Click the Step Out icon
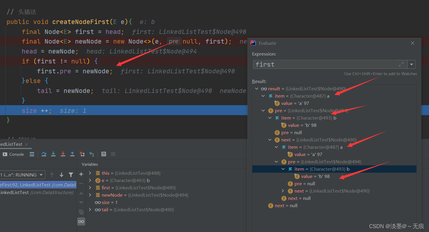The image size is (429, 232). (x=72, y=154)
